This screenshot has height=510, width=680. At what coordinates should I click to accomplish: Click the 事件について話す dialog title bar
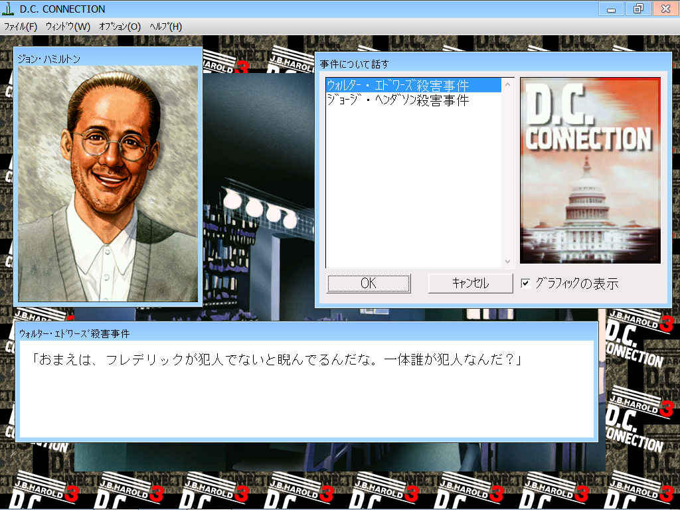point(493,64)
